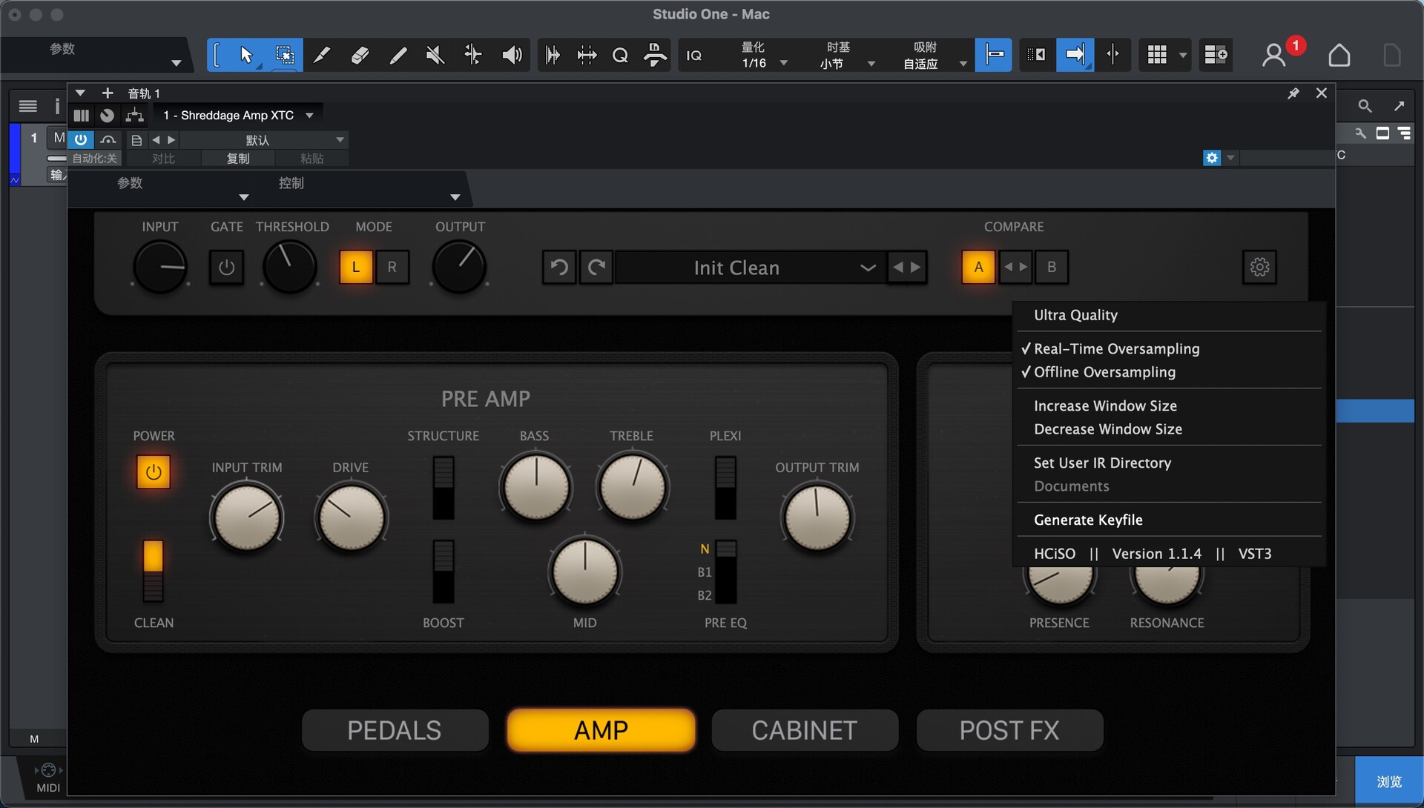Viewport: 1424px width, 808px height.
Task: Switch to the PEDALS tab
Action: coord(395,731)
